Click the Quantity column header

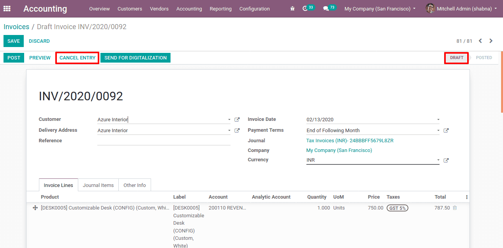coord(318,197)
